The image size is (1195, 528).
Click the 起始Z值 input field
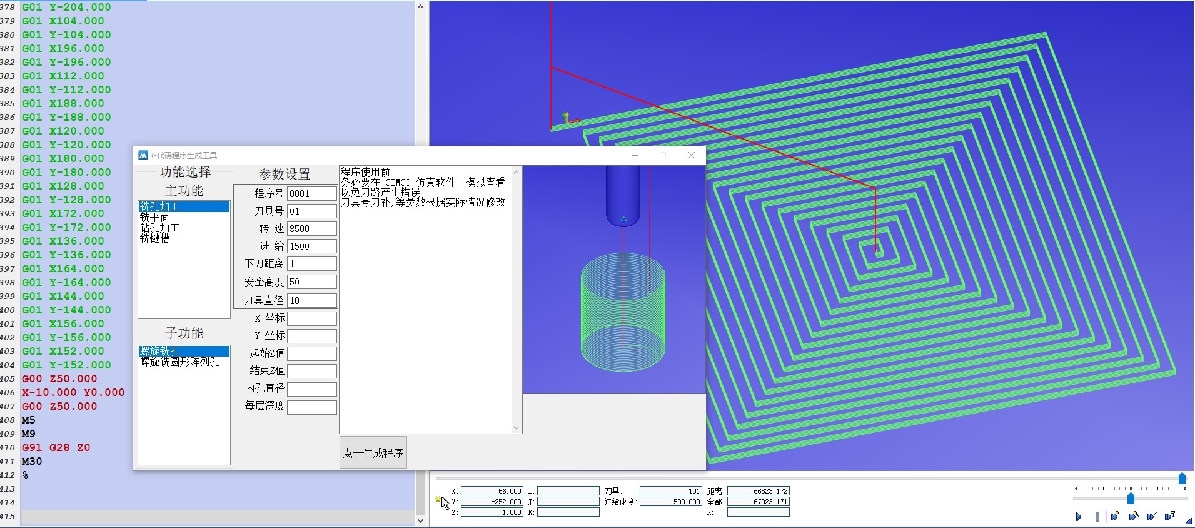click(x=312, y=353)
